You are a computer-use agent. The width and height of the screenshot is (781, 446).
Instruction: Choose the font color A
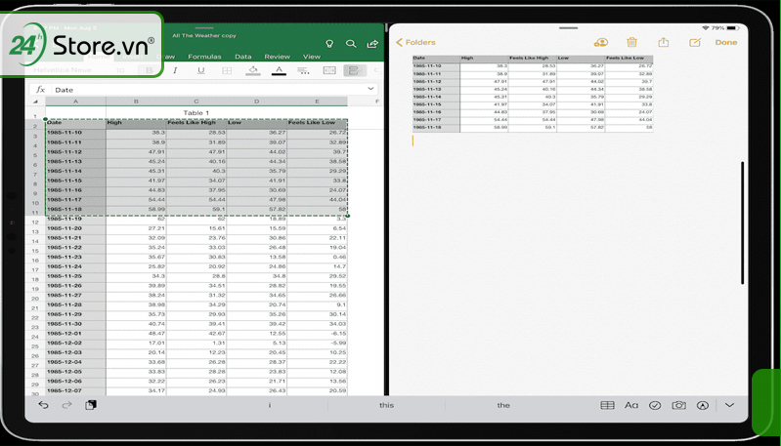pos(279,70)
